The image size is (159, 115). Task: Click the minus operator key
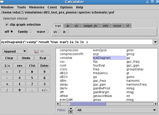pos(7,78)
